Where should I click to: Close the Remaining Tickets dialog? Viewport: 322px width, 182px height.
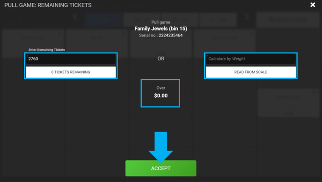pos(313,5)
